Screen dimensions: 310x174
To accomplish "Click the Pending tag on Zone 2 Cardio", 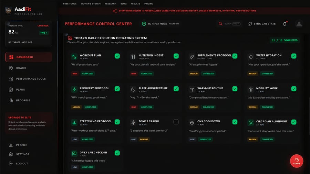I will point(144,140).
